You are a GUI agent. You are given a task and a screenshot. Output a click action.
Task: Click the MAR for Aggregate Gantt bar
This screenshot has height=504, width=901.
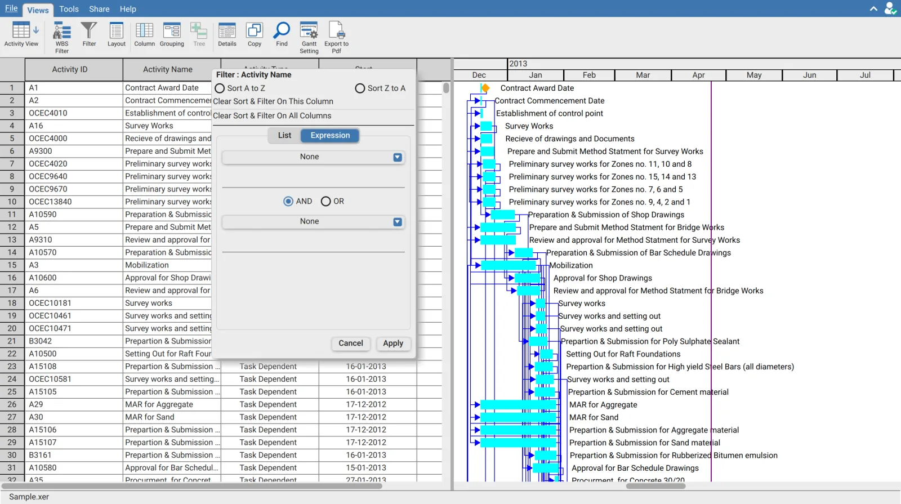click(x=518, y=404)
